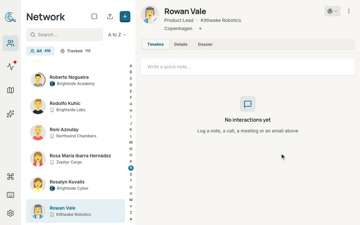This screenshot has width=360, height=225.
Task: Click the Write a quick note field
Action: [247, 67]
